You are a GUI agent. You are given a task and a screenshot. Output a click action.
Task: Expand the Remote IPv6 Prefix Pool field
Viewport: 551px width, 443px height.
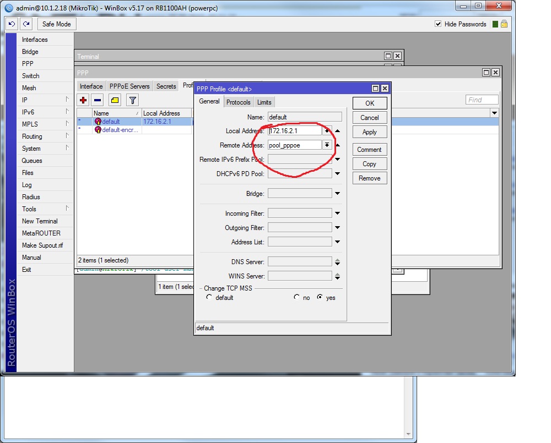(337, 160)
